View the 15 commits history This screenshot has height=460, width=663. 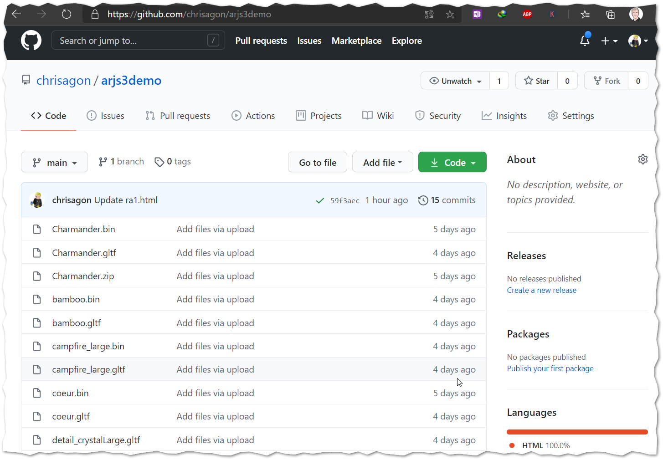coord(447,200)
